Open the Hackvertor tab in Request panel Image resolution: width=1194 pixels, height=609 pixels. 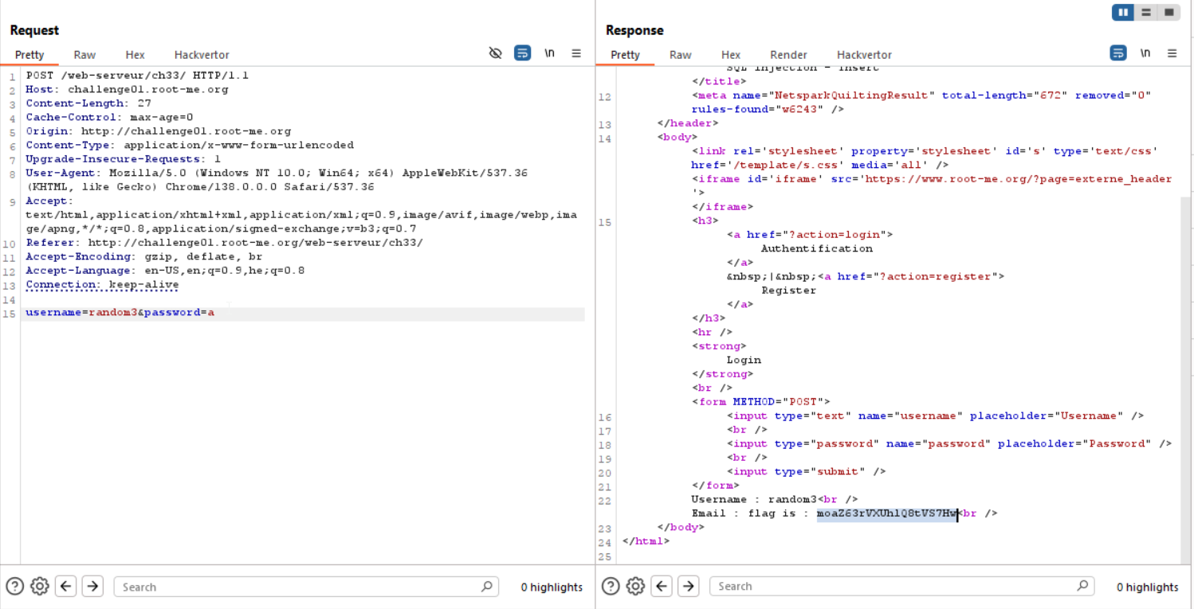202,55
